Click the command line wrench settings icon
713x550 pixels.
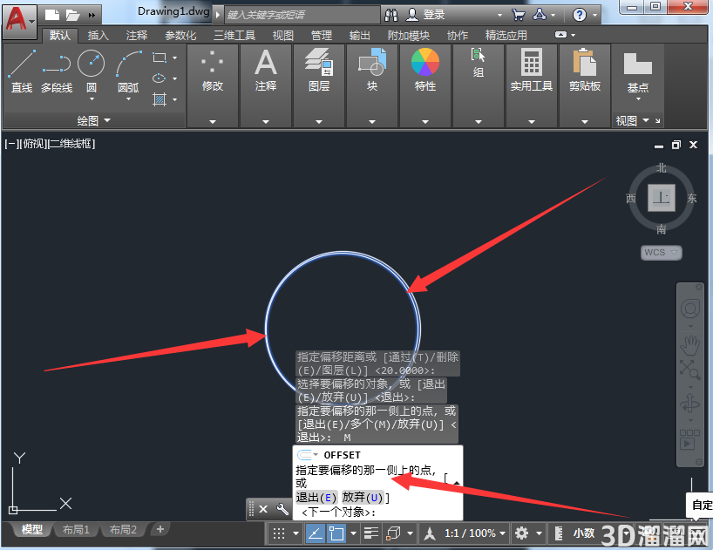(282, 509)
